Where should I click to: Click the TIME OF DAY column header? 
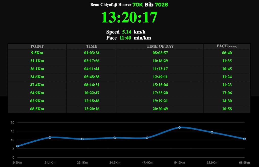(x=160, y=46)
